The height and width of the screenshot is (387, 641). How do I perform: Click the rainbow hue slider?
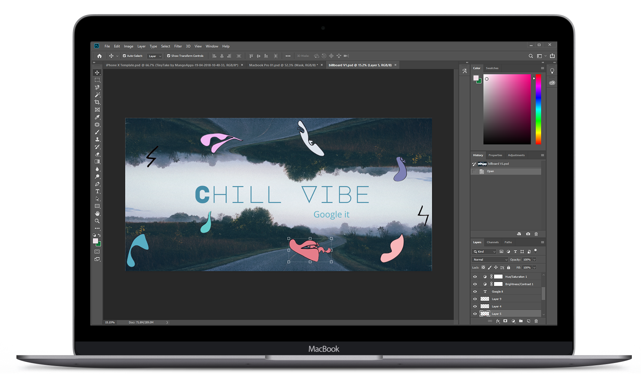(538, 109)
